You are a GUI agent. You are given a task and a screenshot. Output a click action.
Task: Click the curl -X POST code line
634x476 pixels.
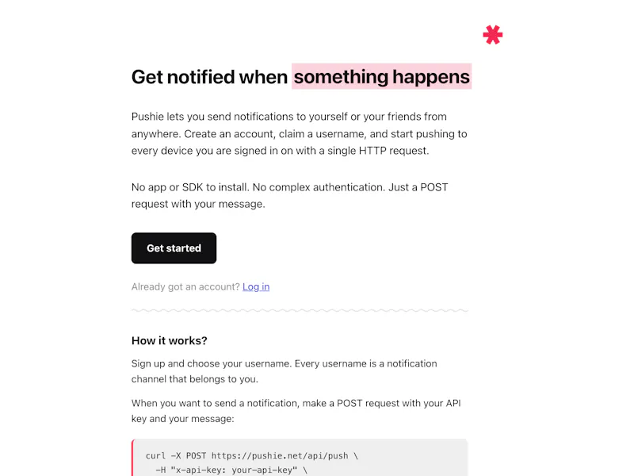tap(252, 455)
